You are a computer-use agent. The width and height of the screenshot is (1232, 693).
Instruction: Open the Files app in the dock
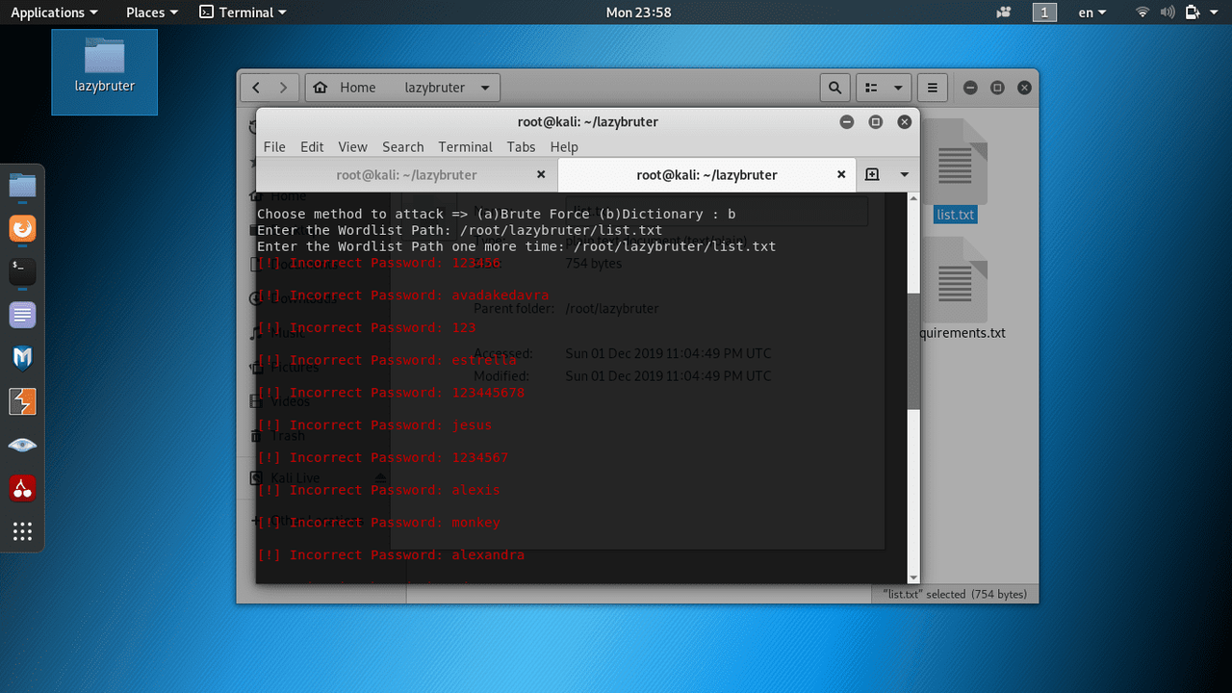click(22, 185)
